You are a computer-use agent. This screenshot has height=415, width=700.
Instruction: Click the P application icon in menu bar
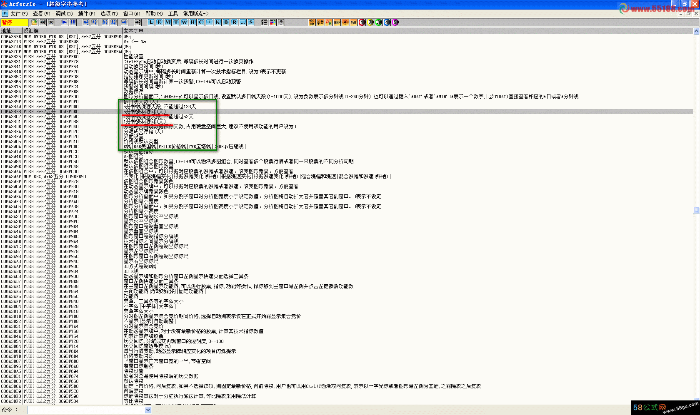tap(5, 14)
